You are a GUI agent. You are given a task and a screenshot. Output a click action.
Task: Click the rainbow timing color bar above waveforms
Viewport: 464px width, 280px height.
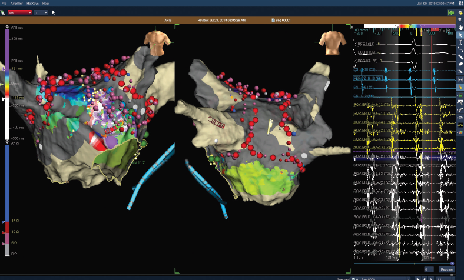[410, 26]
